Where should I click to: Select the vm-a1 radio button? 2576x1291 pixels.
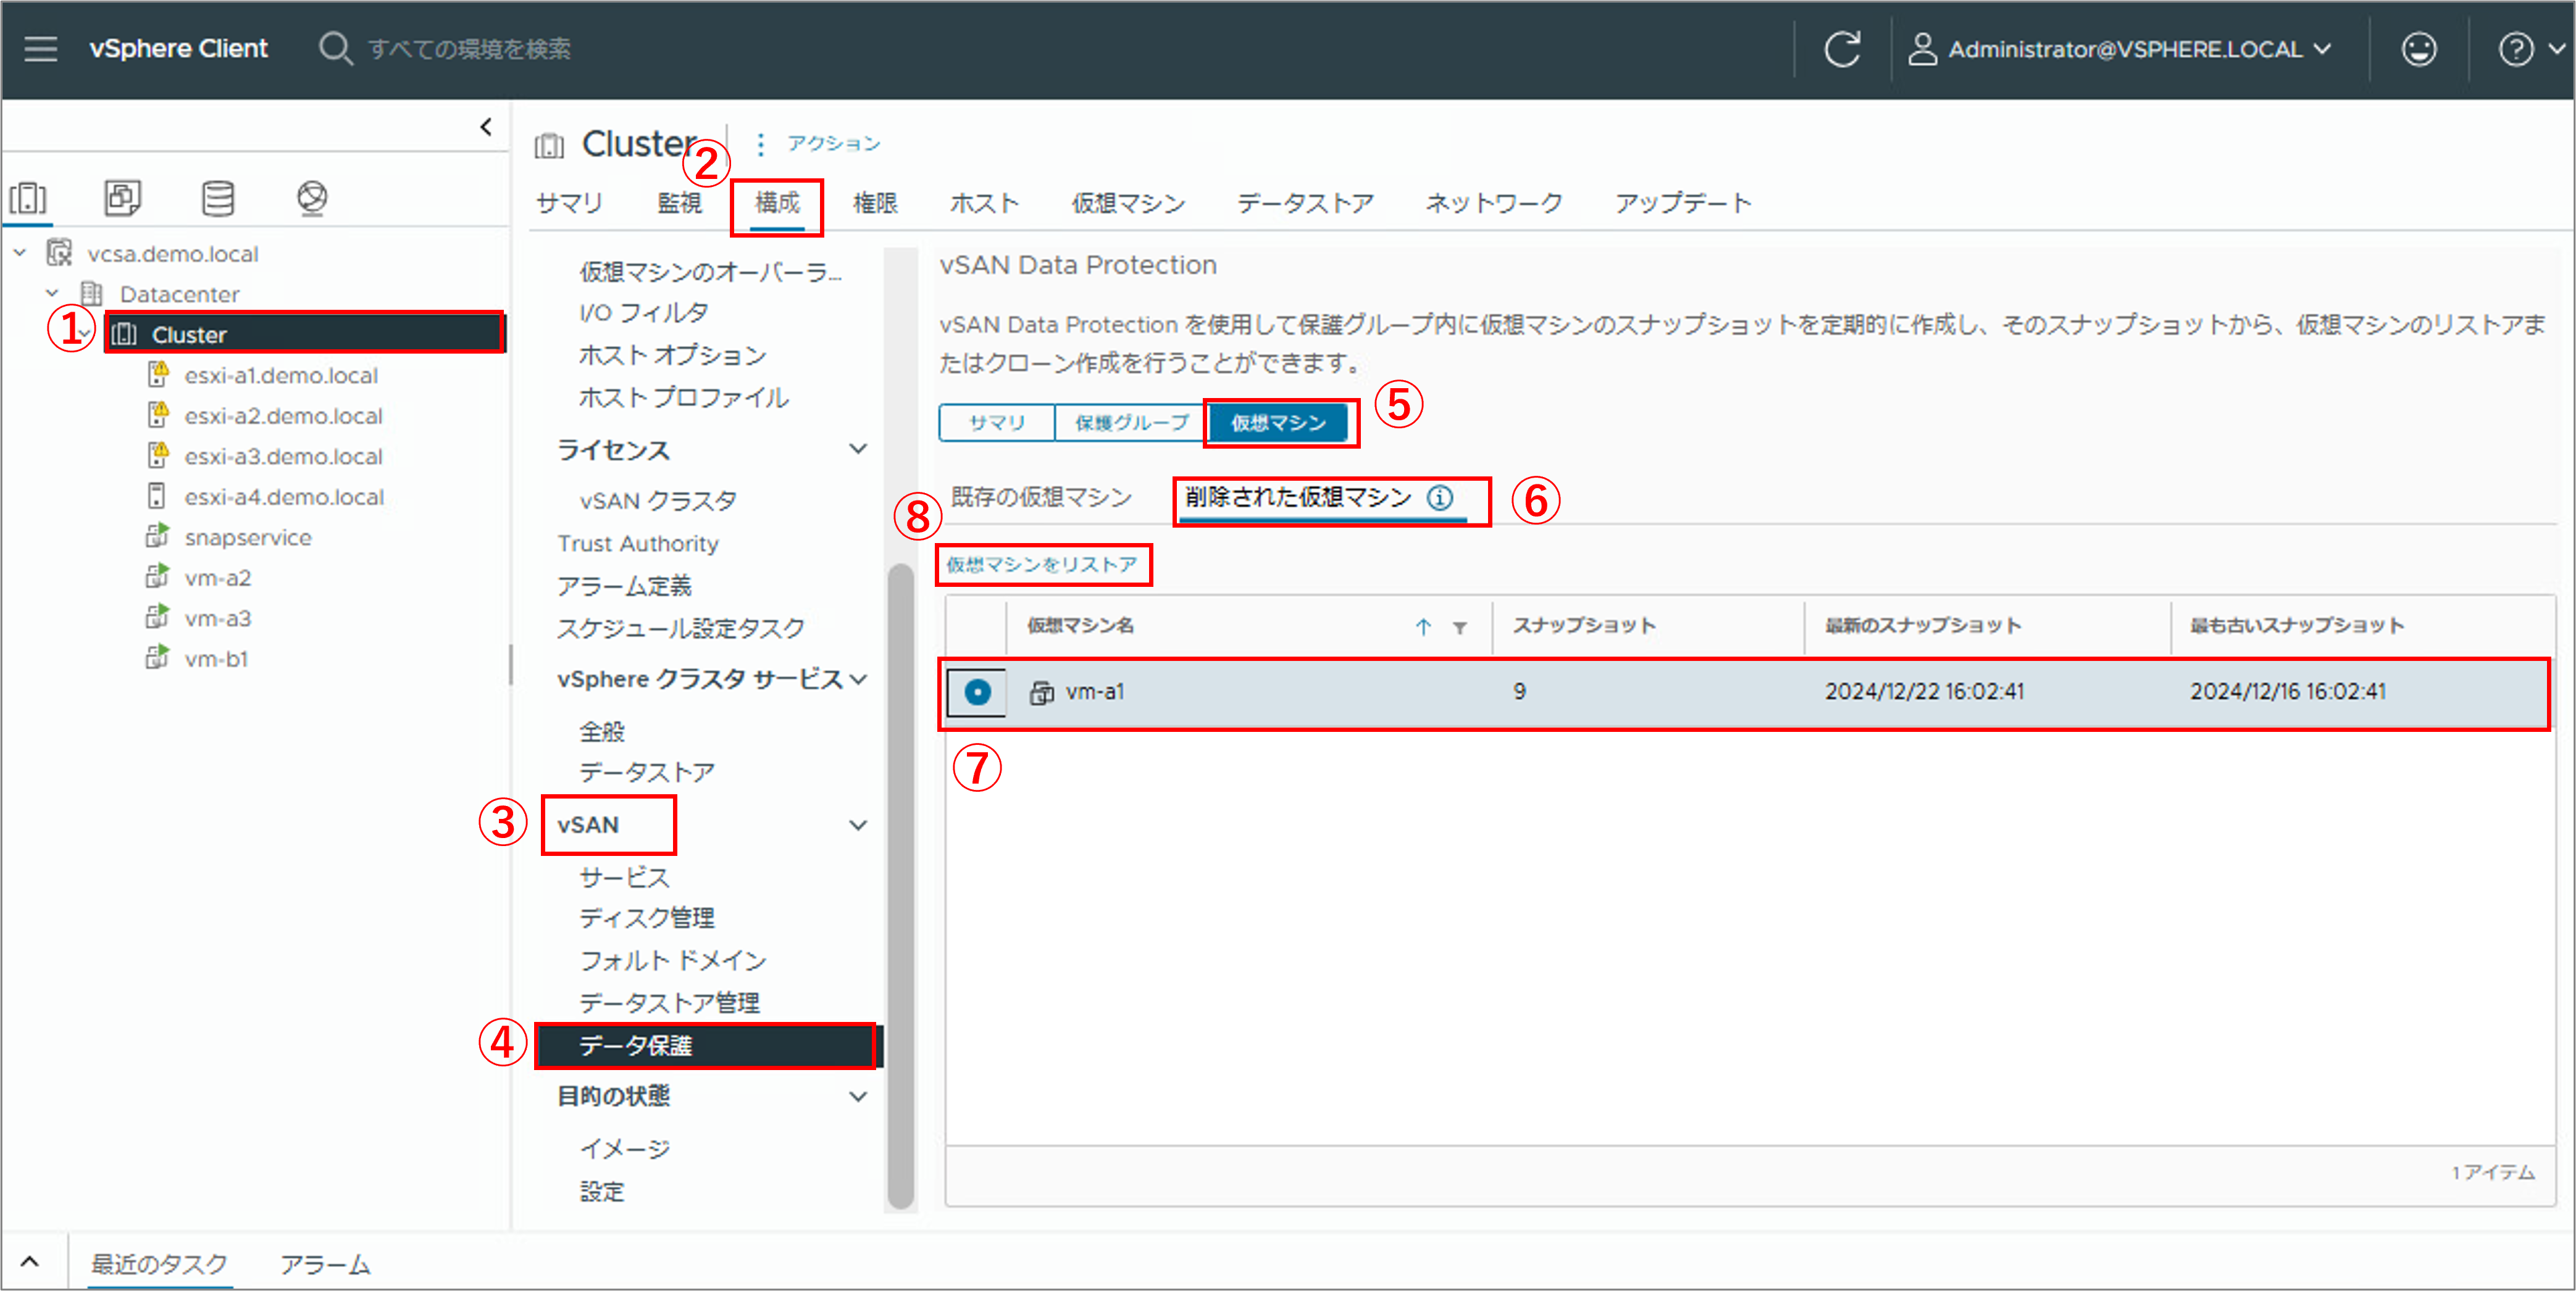tap(977, 691)
